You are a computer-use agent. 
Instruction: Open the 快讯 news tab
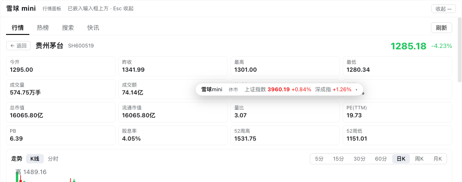(93, 28)
